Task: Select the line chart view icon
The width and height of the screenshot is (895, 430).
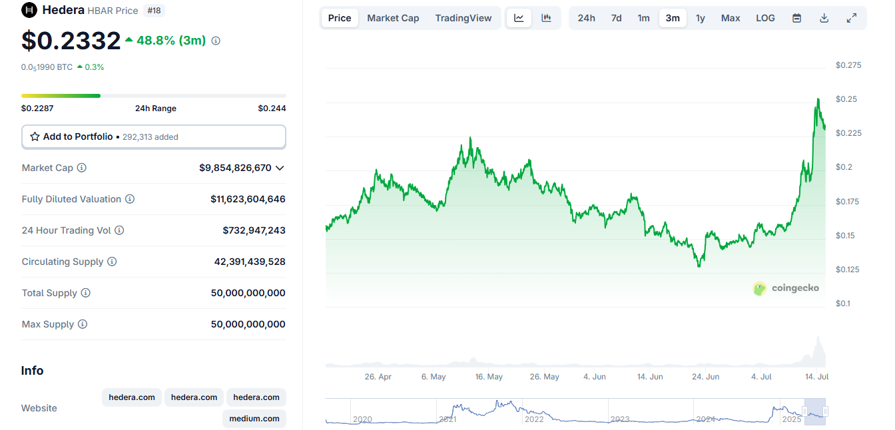Action: 519,17
